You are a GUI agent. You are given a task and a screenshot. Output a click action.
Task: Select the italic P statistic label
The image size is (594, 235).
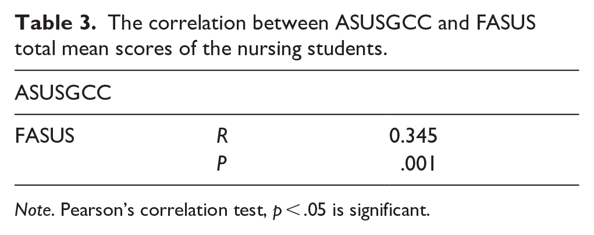point(222,164)
